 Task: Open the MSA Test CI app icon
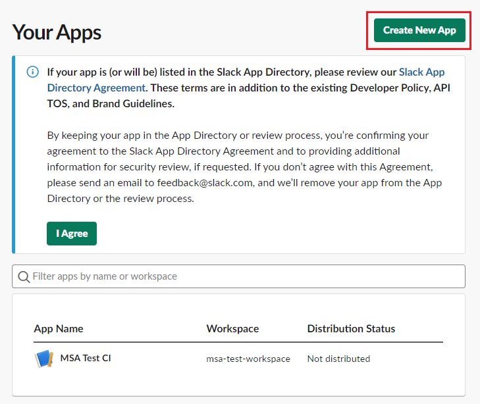tap(44, 359)
